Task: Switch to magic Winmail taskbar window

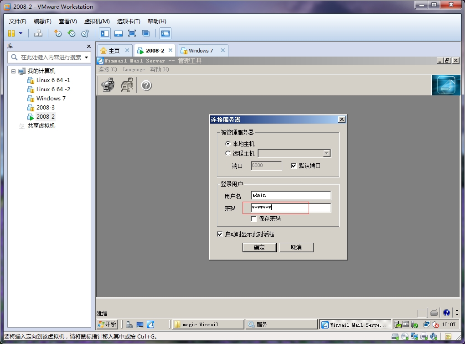Action: pos(208,324)
